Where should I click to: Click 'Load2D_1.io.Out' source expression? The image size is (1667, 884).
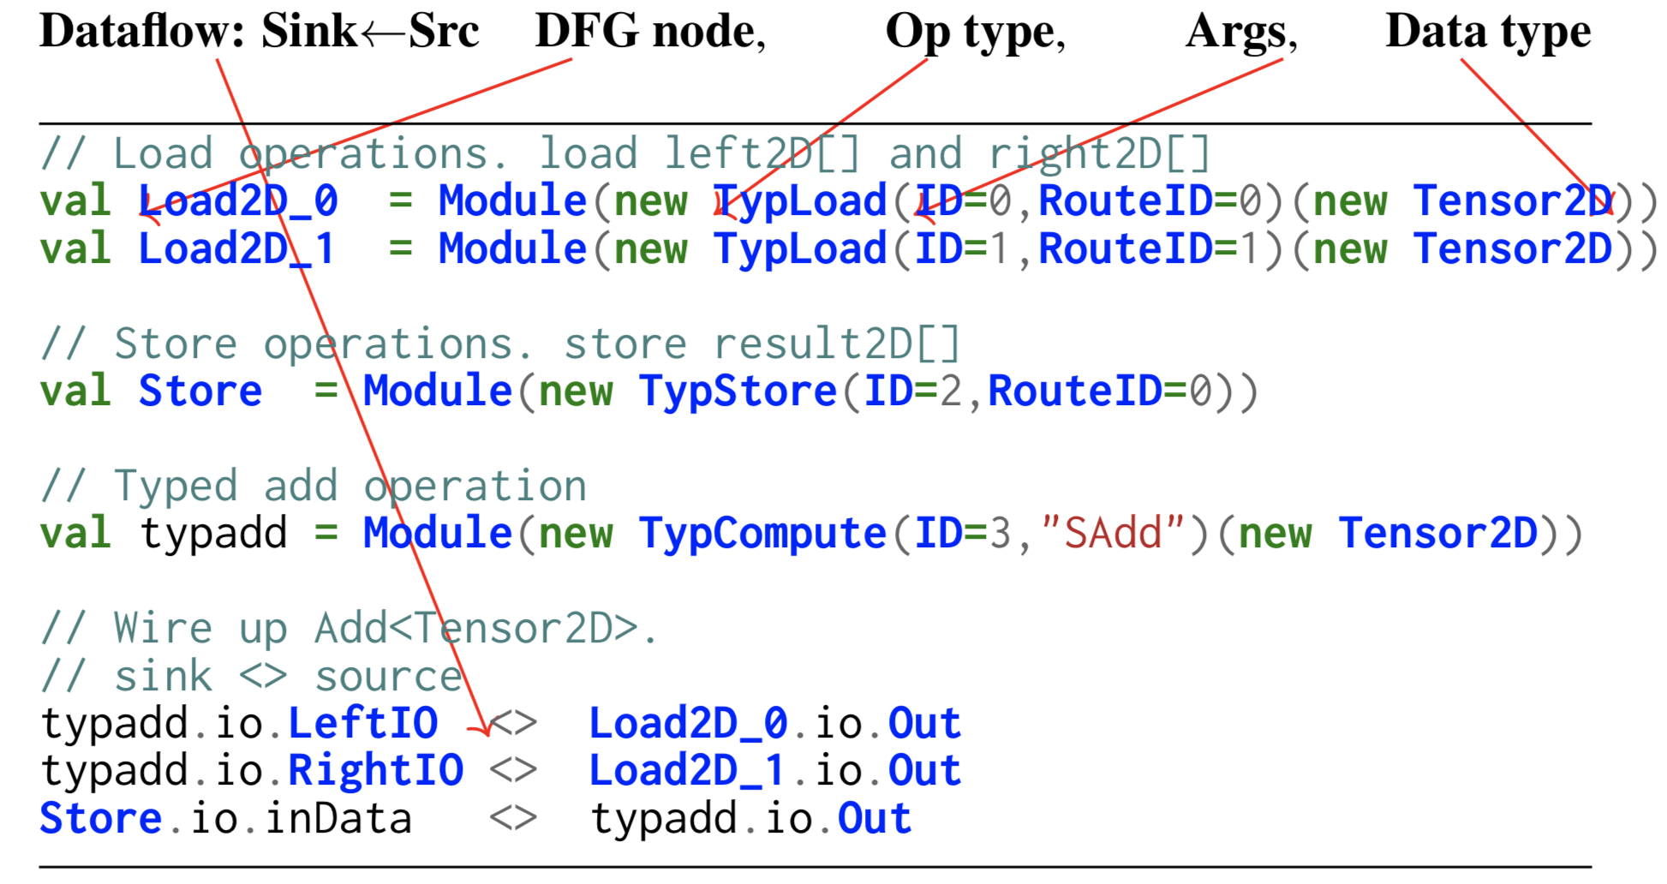tap(775, 771)
